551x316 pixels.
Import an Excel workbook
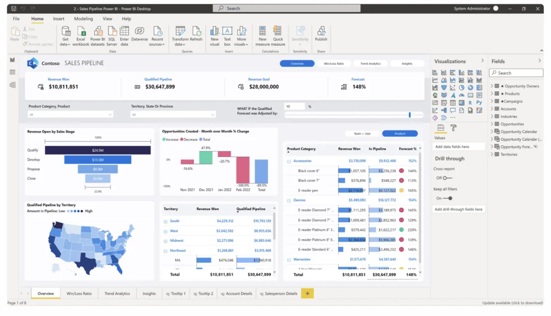tap(81, 36)
